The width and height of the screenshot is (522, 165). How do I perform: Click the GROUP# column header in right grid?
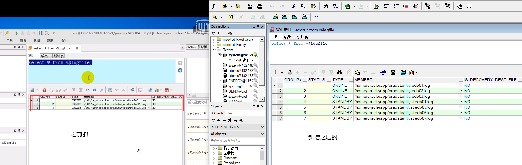click(x=295, y=80)
